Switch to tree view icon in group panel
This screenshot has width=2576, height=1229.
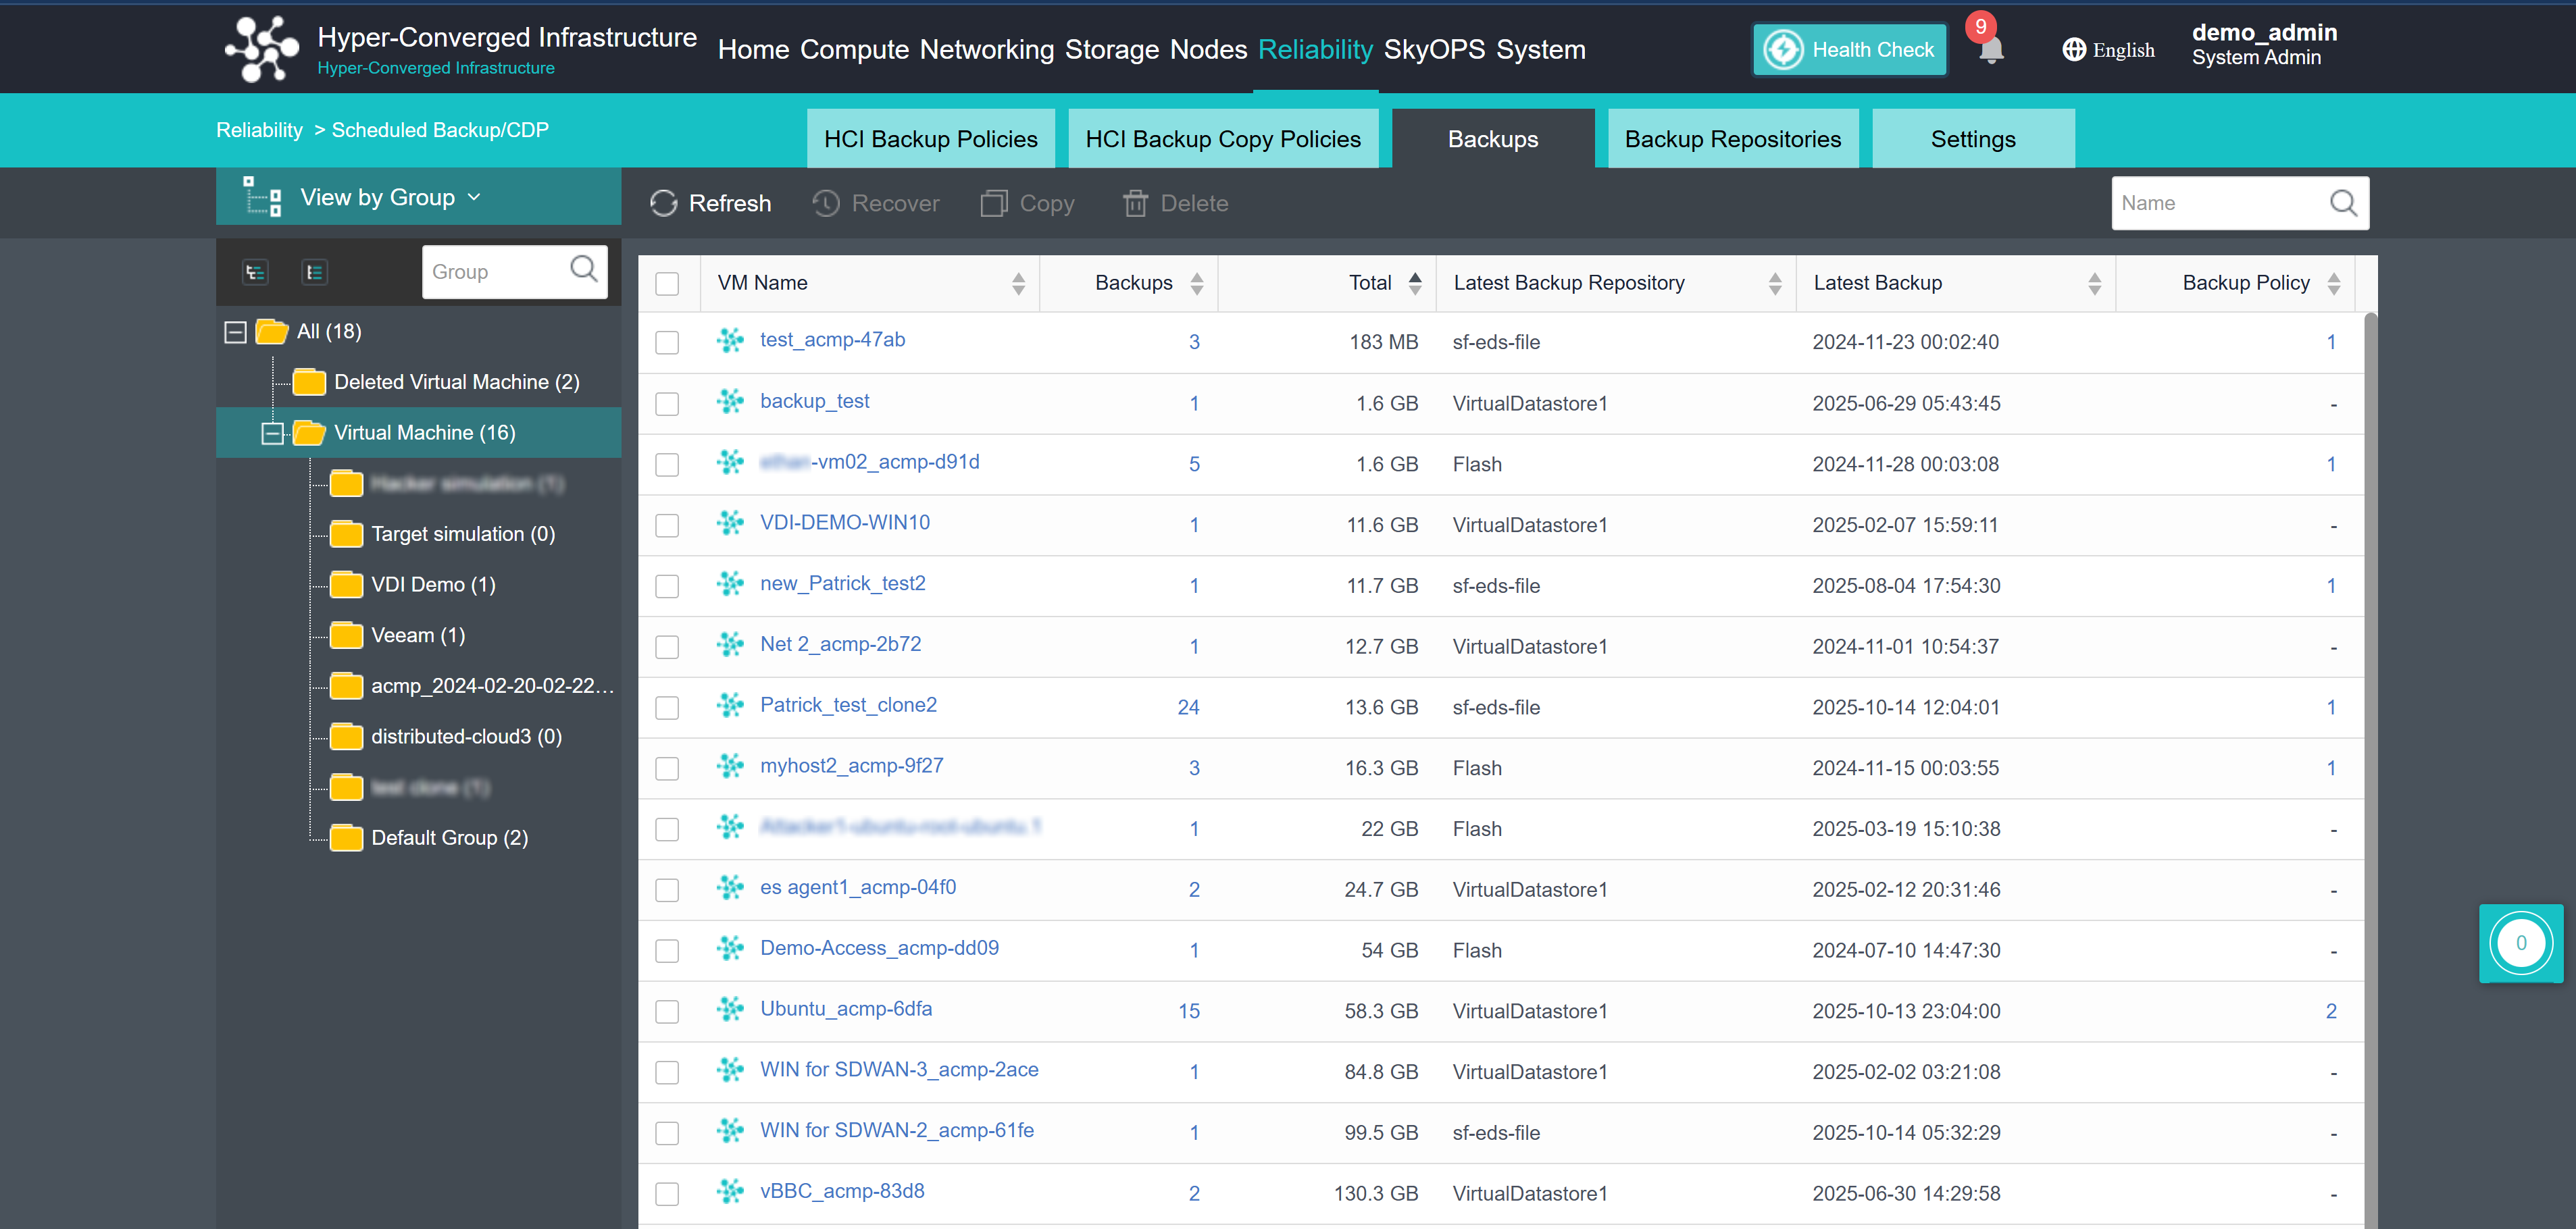(255, 271)
